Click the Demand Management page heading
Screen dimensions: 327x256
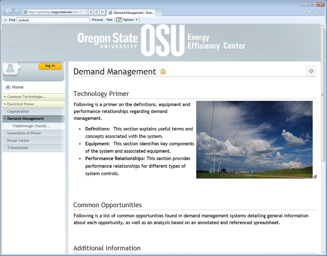click(114, 71)
